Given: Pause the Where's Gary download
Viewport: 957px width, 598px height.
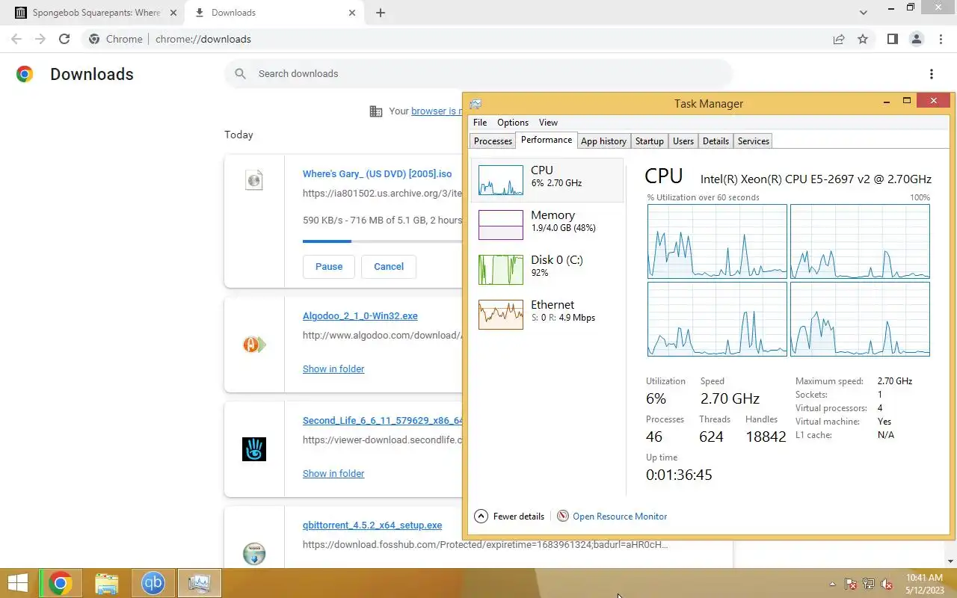Looking at the screenshot, I should pos(329,266).
